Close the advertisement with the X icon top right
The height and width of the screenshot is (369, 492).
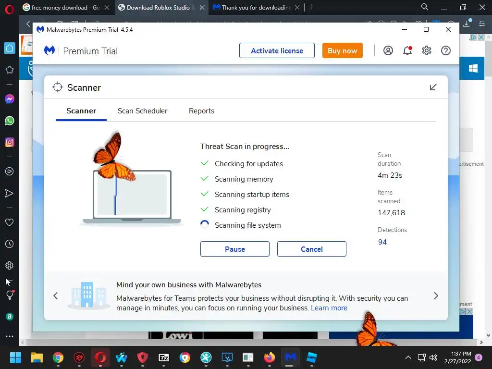(x=481, y=37)
